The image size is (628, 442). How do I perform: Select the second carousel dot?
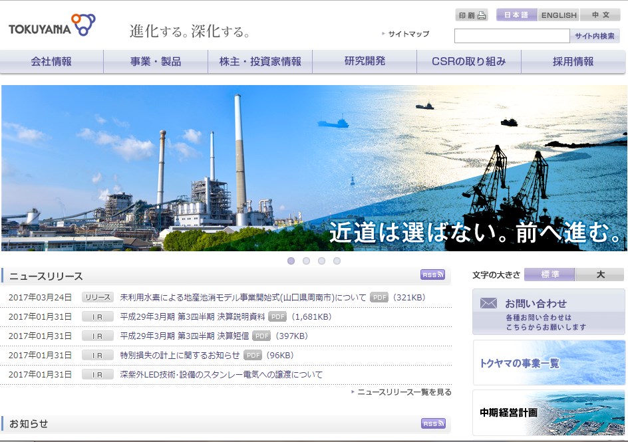pos(307,261)
